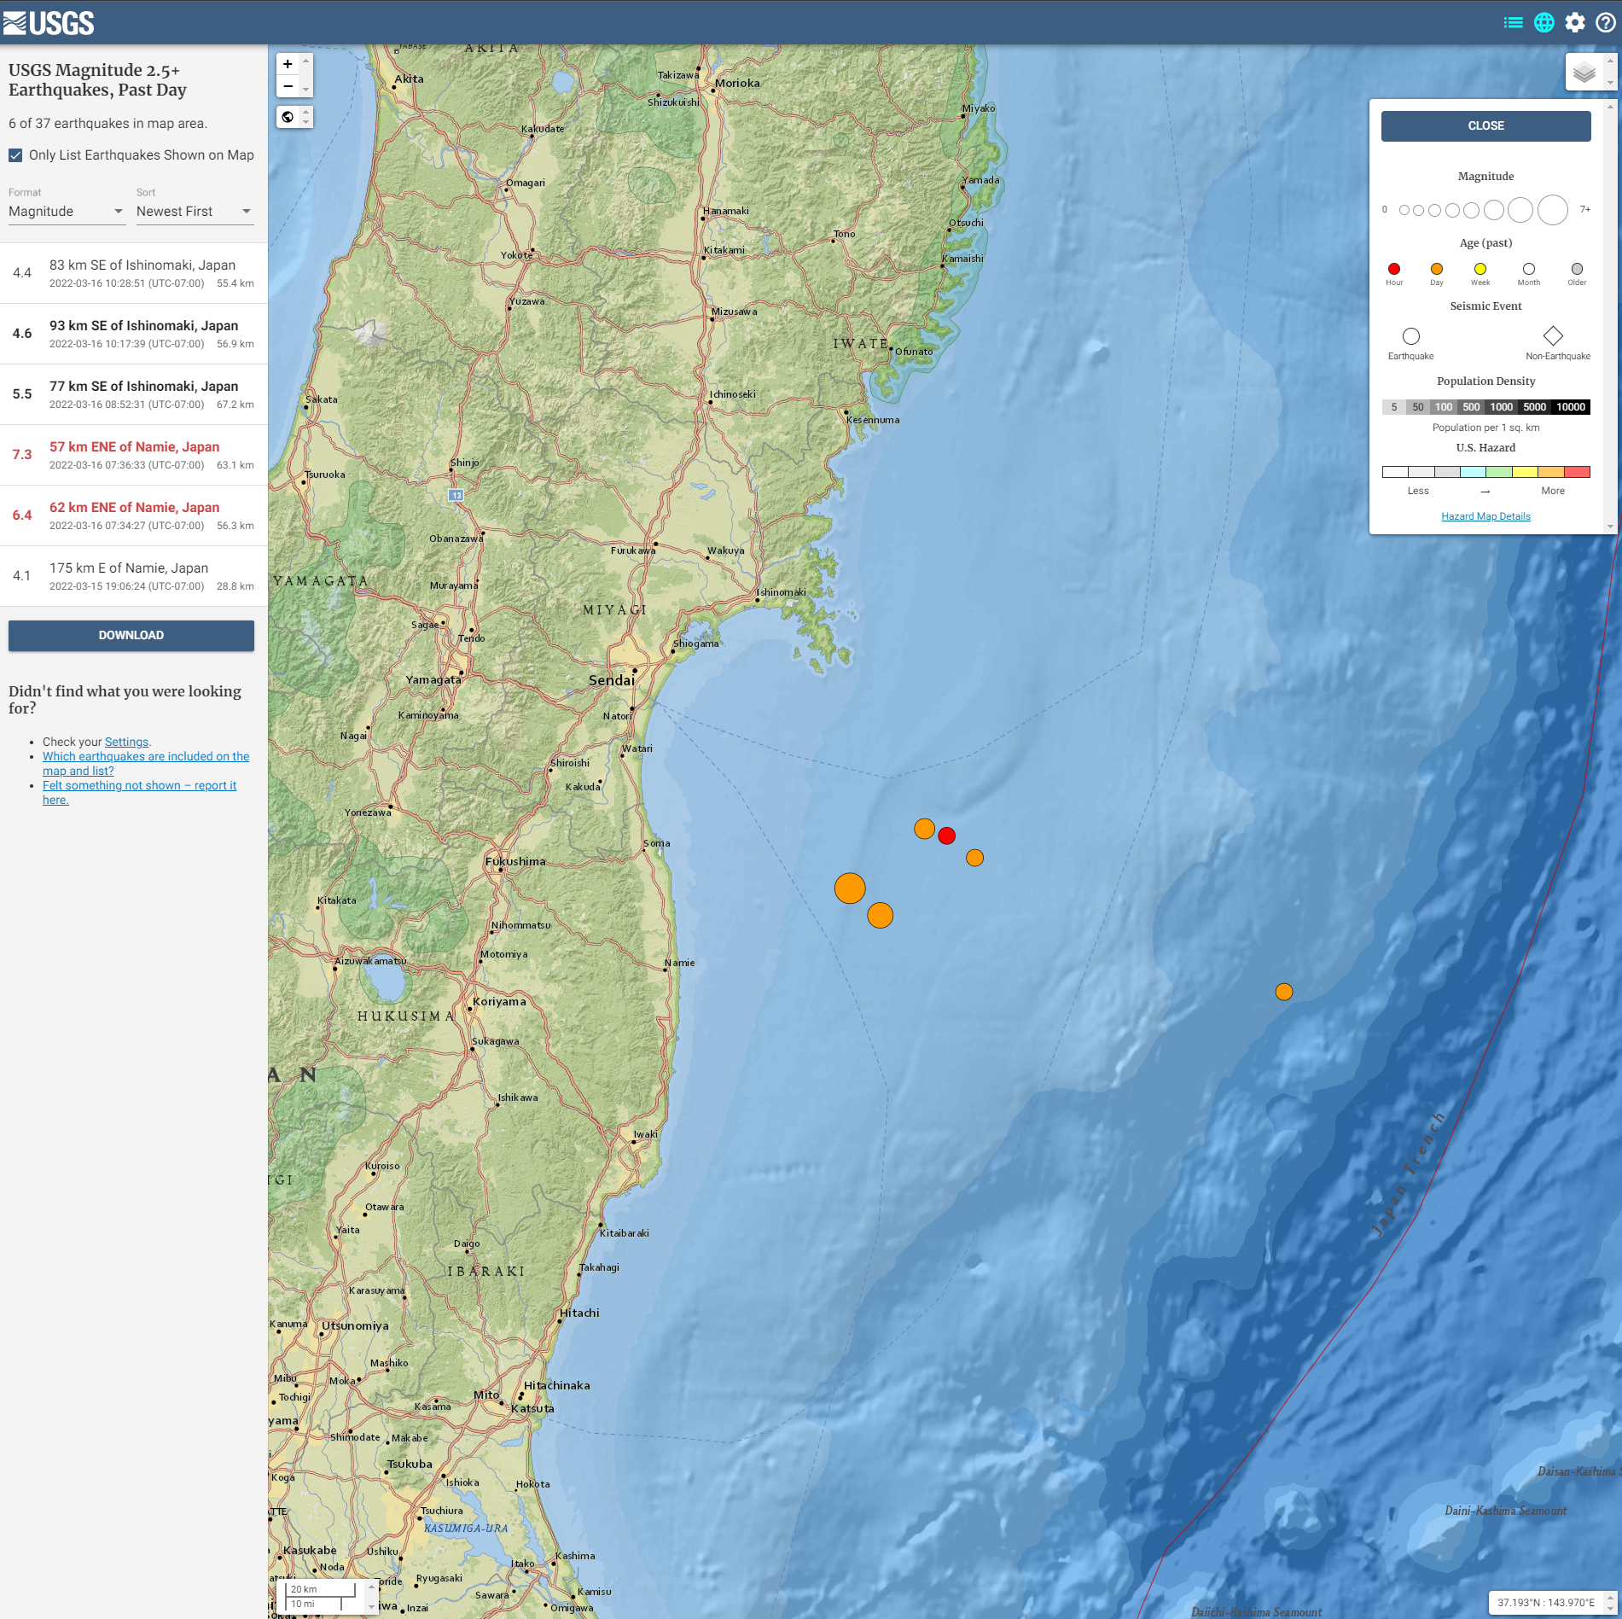Screen dimensions: 1622x1619
Task: Open the earthquake list icon in header
Action: pyautogui.click(x=1513, y=23)
